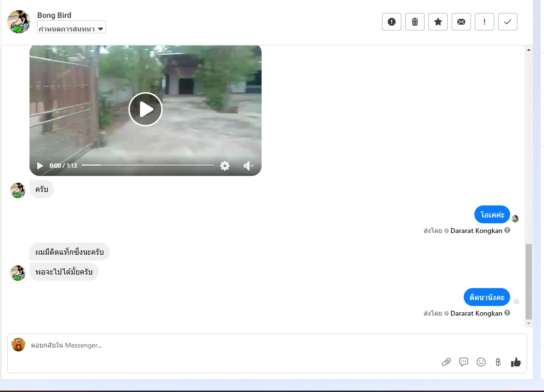Image resolution: width=544 pixels, height=392 pixels.
Task: Click Dararat Kongkan sender name under โอเคค่ะ
Action: 476,231
